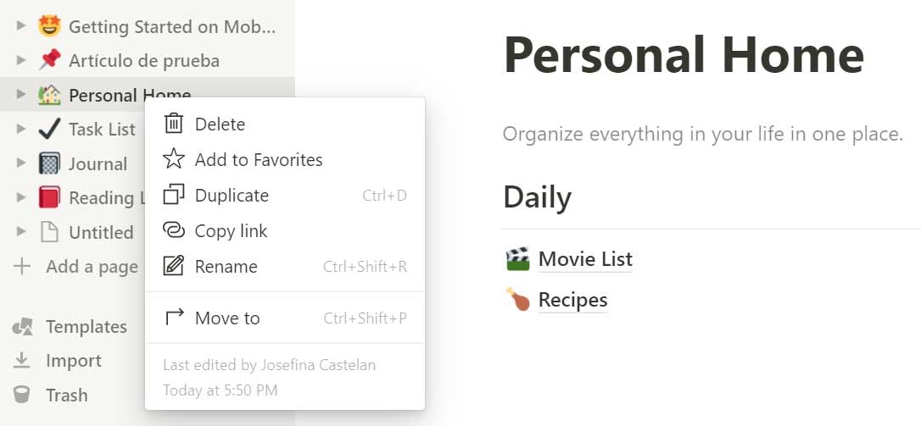Open the Recipes page link

pyautogui.click(x=572, y=300)
